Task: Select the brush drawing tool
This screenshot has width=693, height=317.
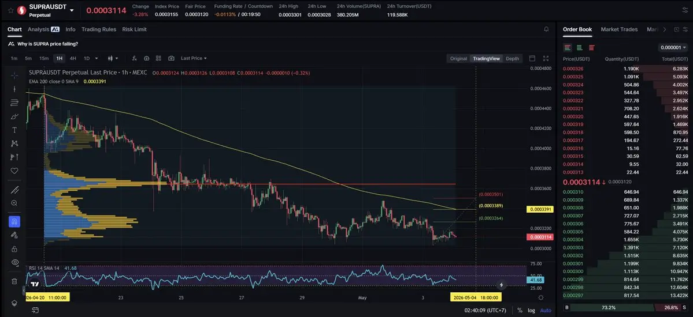Action: [14, 116]
